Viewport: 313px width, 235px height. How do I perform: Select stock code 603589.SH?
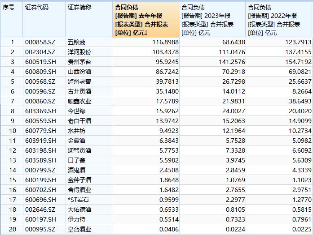[x=40, y=160]
